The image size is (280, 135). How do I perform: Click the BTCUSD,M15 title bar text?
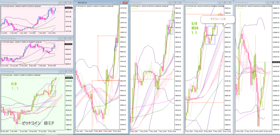[x=243, y=2]
